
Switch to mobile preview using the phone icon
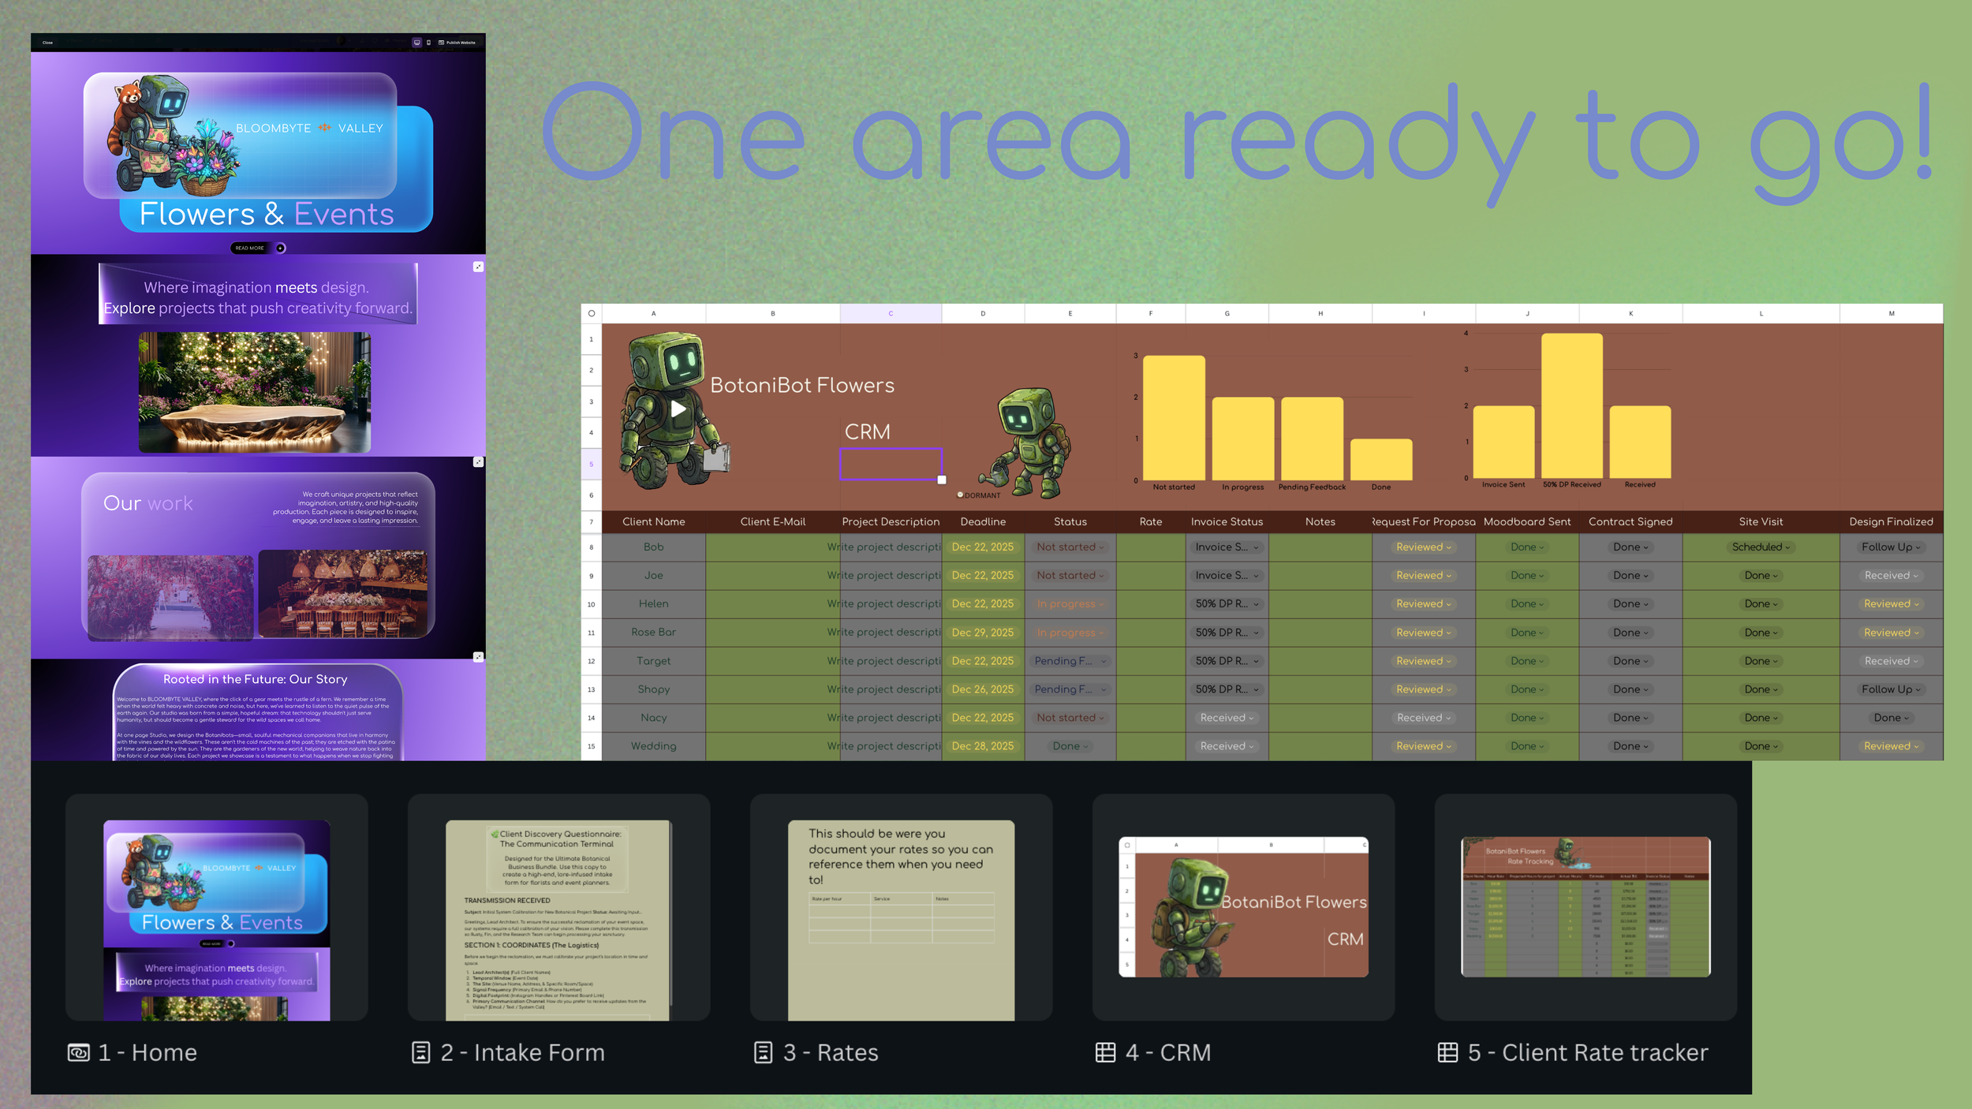[x=429, y=41]
